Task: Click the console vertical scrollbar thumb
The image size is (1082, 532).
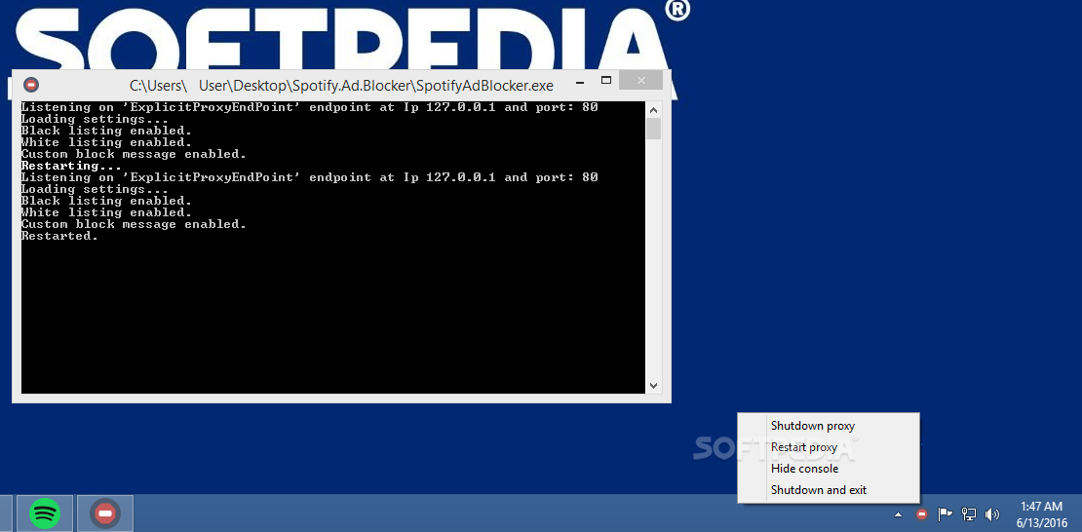Action: [653, 129]
